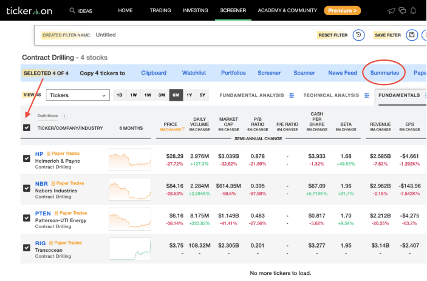Open the Investing menu
The image size is (427, 281).
[195, 10]
